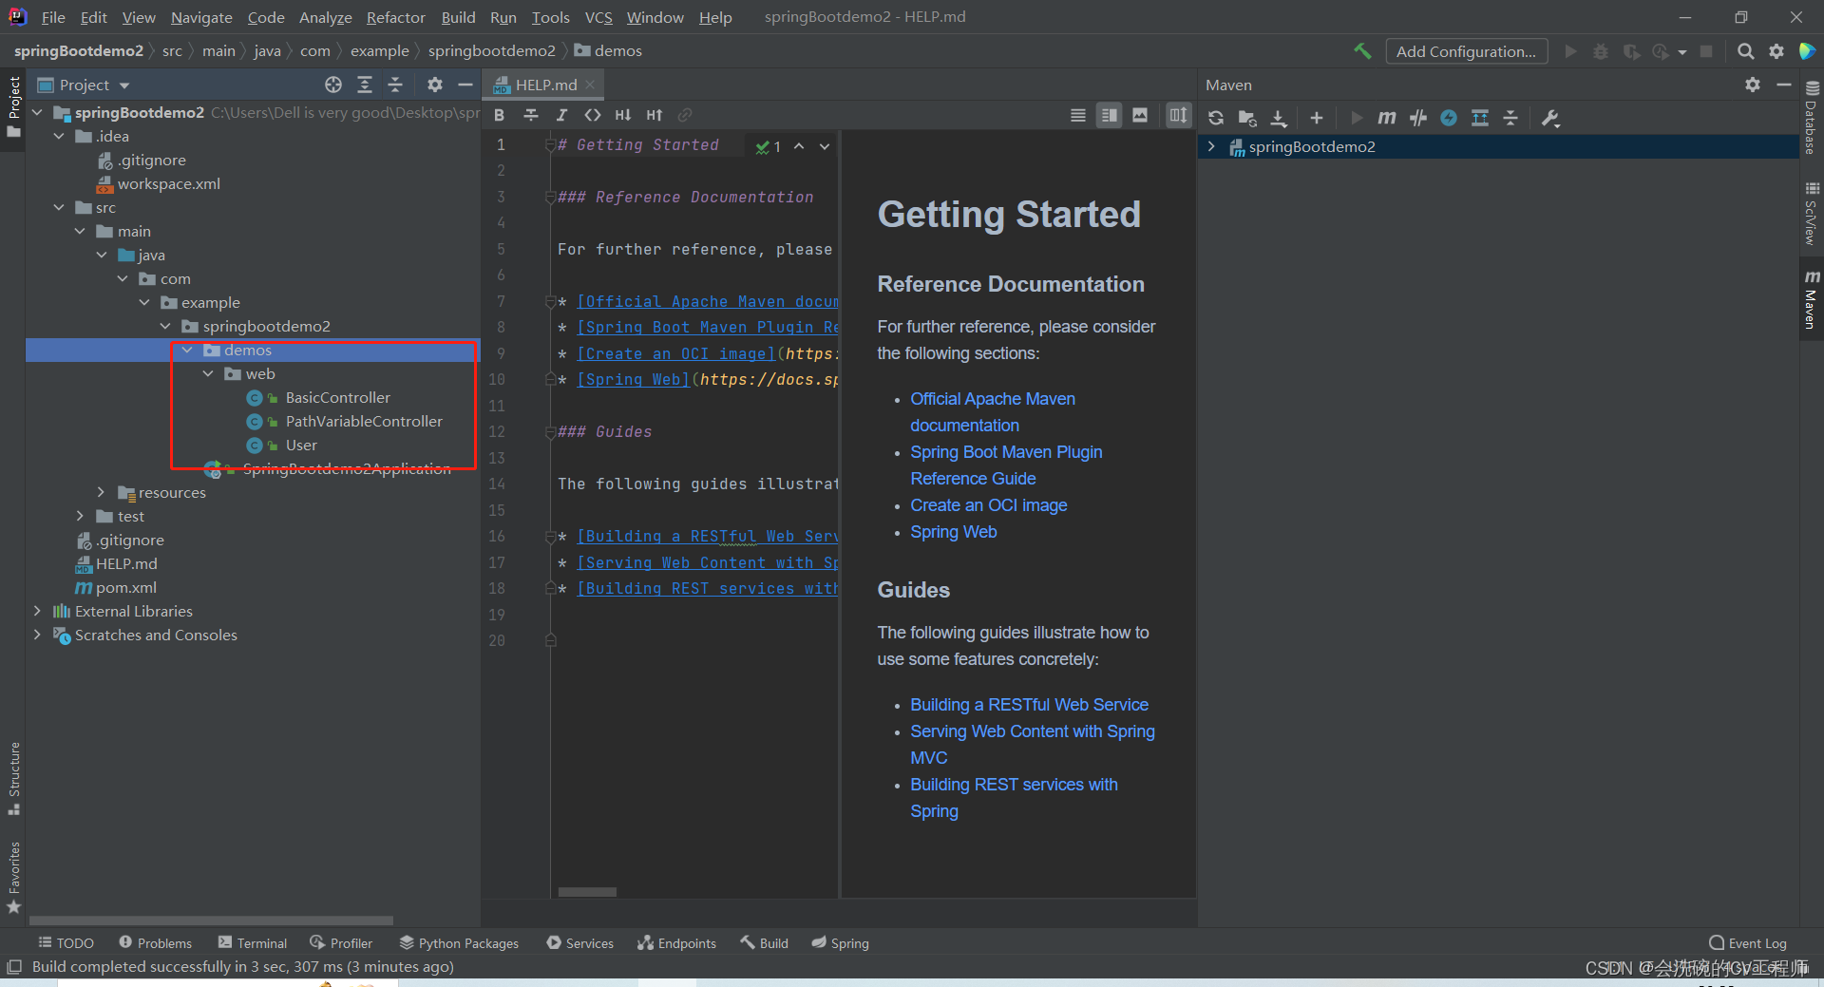Hide the Project tool window
This screenshot has height=987, width=1824.
click(x=465, y=85)
